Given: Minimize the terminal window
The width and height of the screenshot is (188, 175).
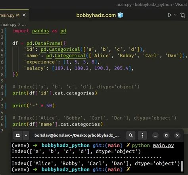Looking at the screenshot, I should (155, 135).
